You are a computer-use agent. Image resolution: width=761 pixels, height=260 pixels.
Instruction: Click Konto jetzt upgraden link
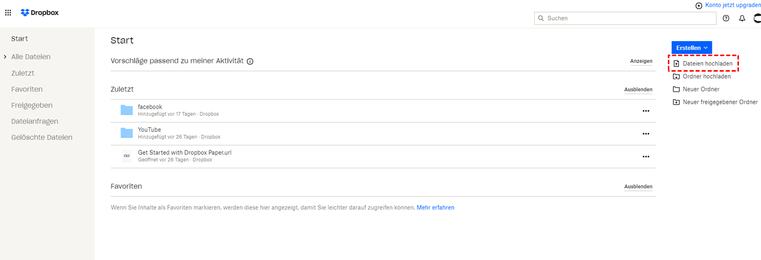point(732,5)
